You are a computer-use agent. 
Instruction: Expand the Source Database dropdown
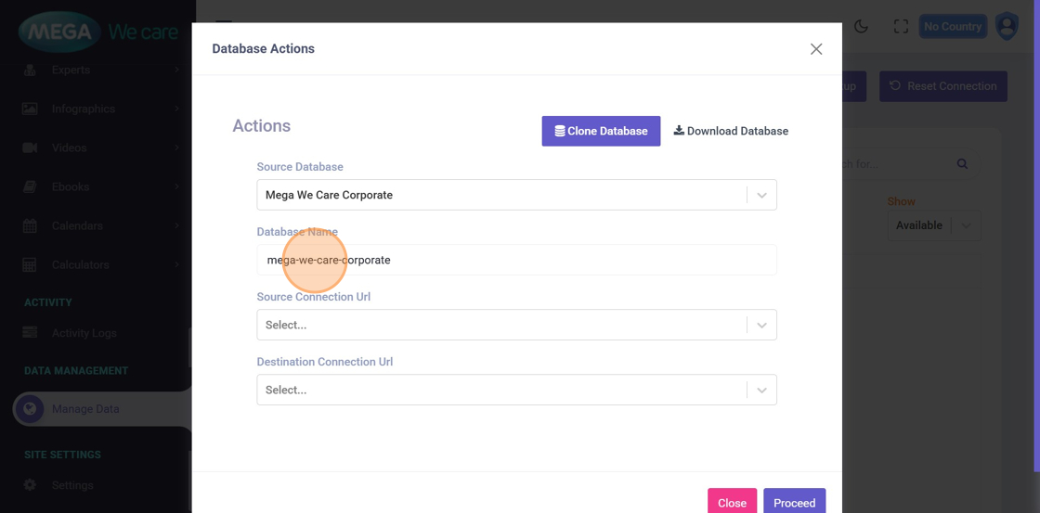761,195
